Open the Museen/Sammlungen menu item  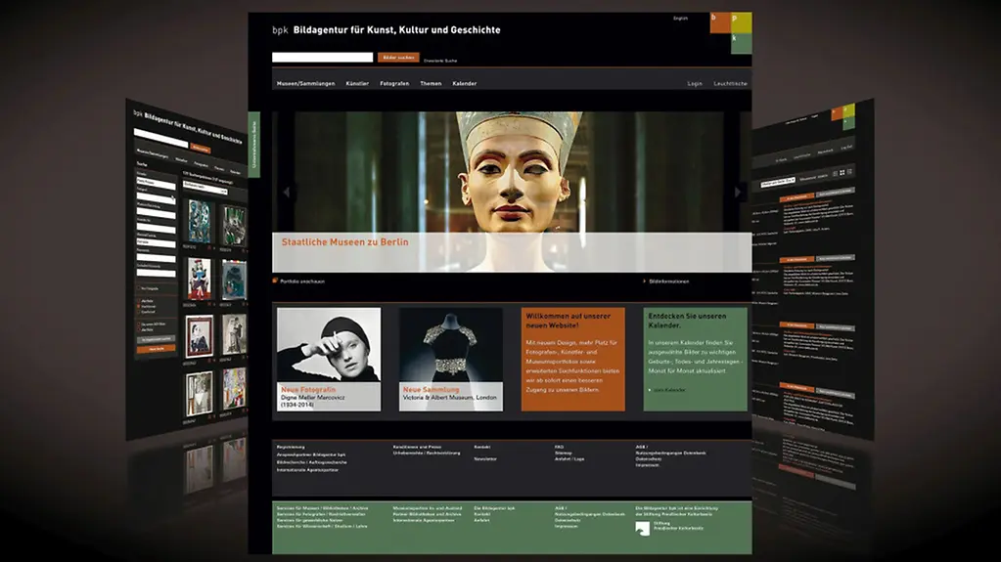pos(306,83)
